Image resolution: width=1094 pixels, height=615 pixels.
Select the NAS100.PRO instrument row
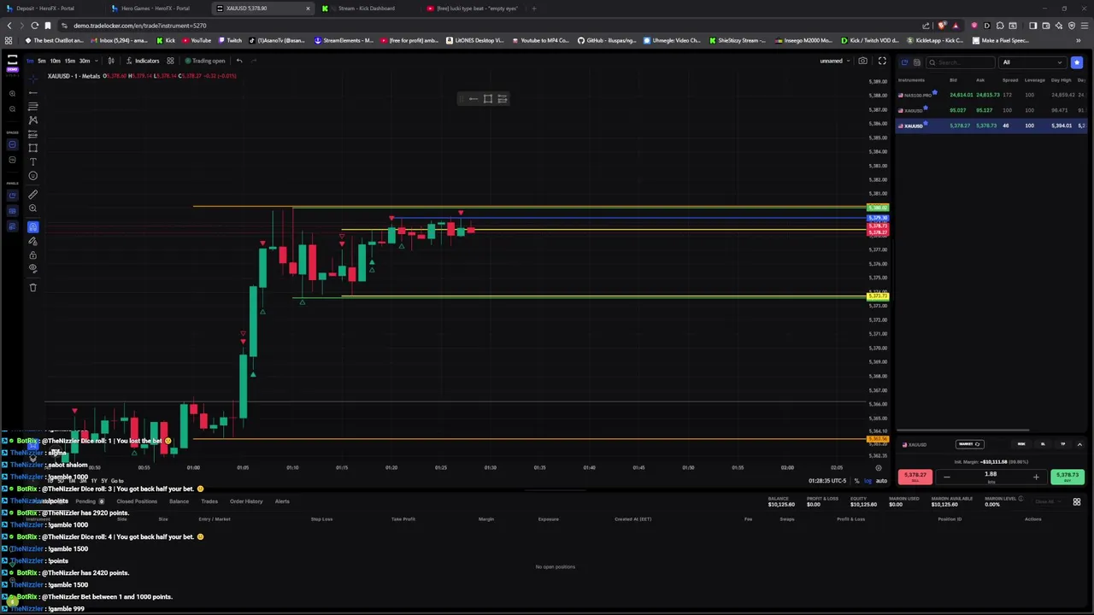pyautogui.click(x=991, y=95)
